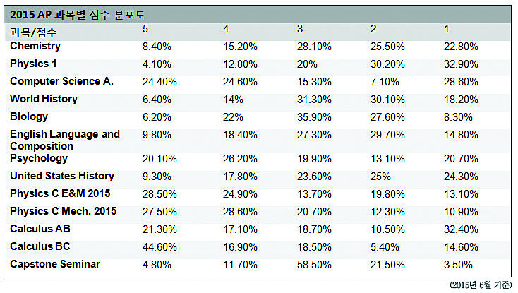
Task: Select the Physics 1 row label
Action: coord(33,64)
